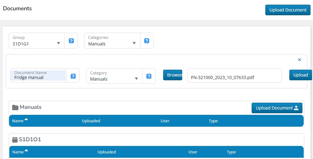Click the S1D1O1 box icon
Screen dimensions: 313x159
pos(15,140)
